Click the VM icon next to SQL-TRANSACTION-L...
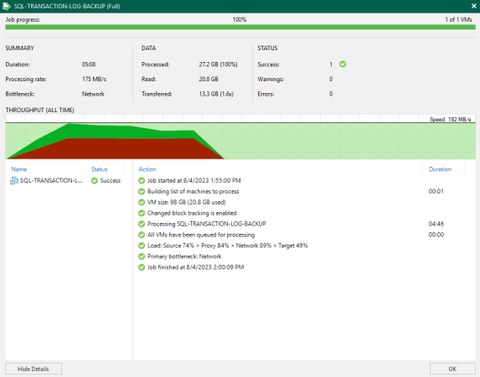This screenshot has height=377, width=480. tap(14, 181)
